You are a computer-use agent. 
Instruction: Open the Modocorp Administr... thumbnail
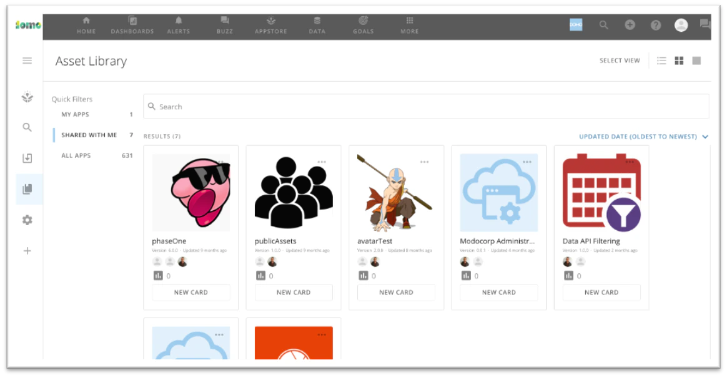[x=499, y=193]
